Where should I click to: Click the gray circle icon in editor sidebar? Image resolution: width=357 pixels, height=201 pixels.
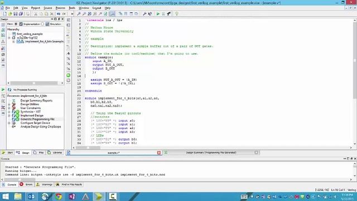tap(68, 80)
